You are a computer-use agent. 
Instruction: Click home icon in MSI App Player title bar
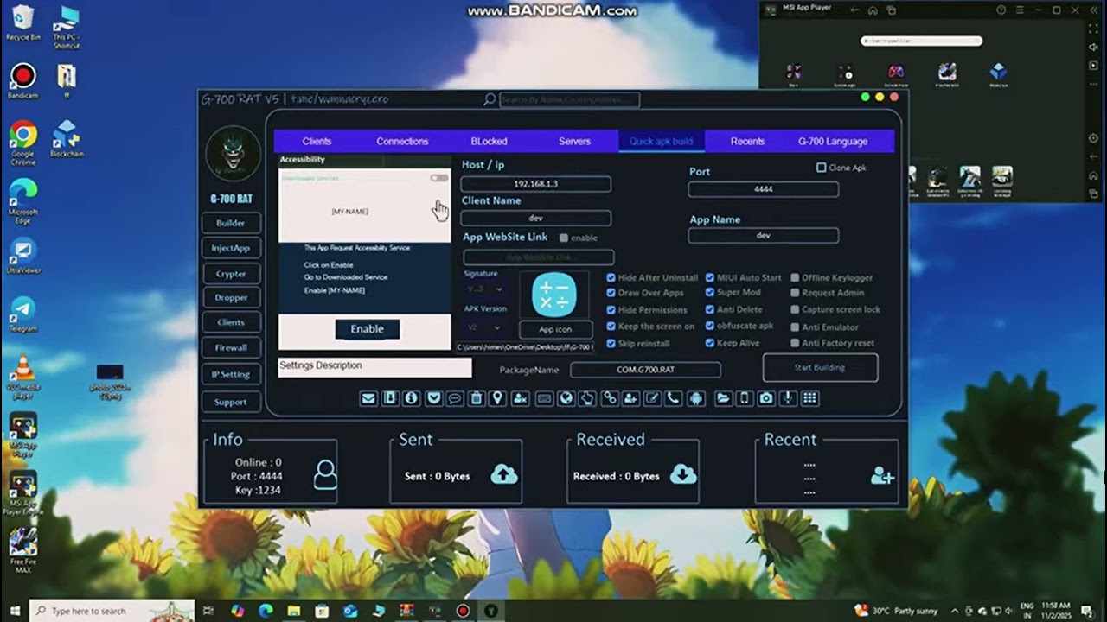(x=873, y=10)
